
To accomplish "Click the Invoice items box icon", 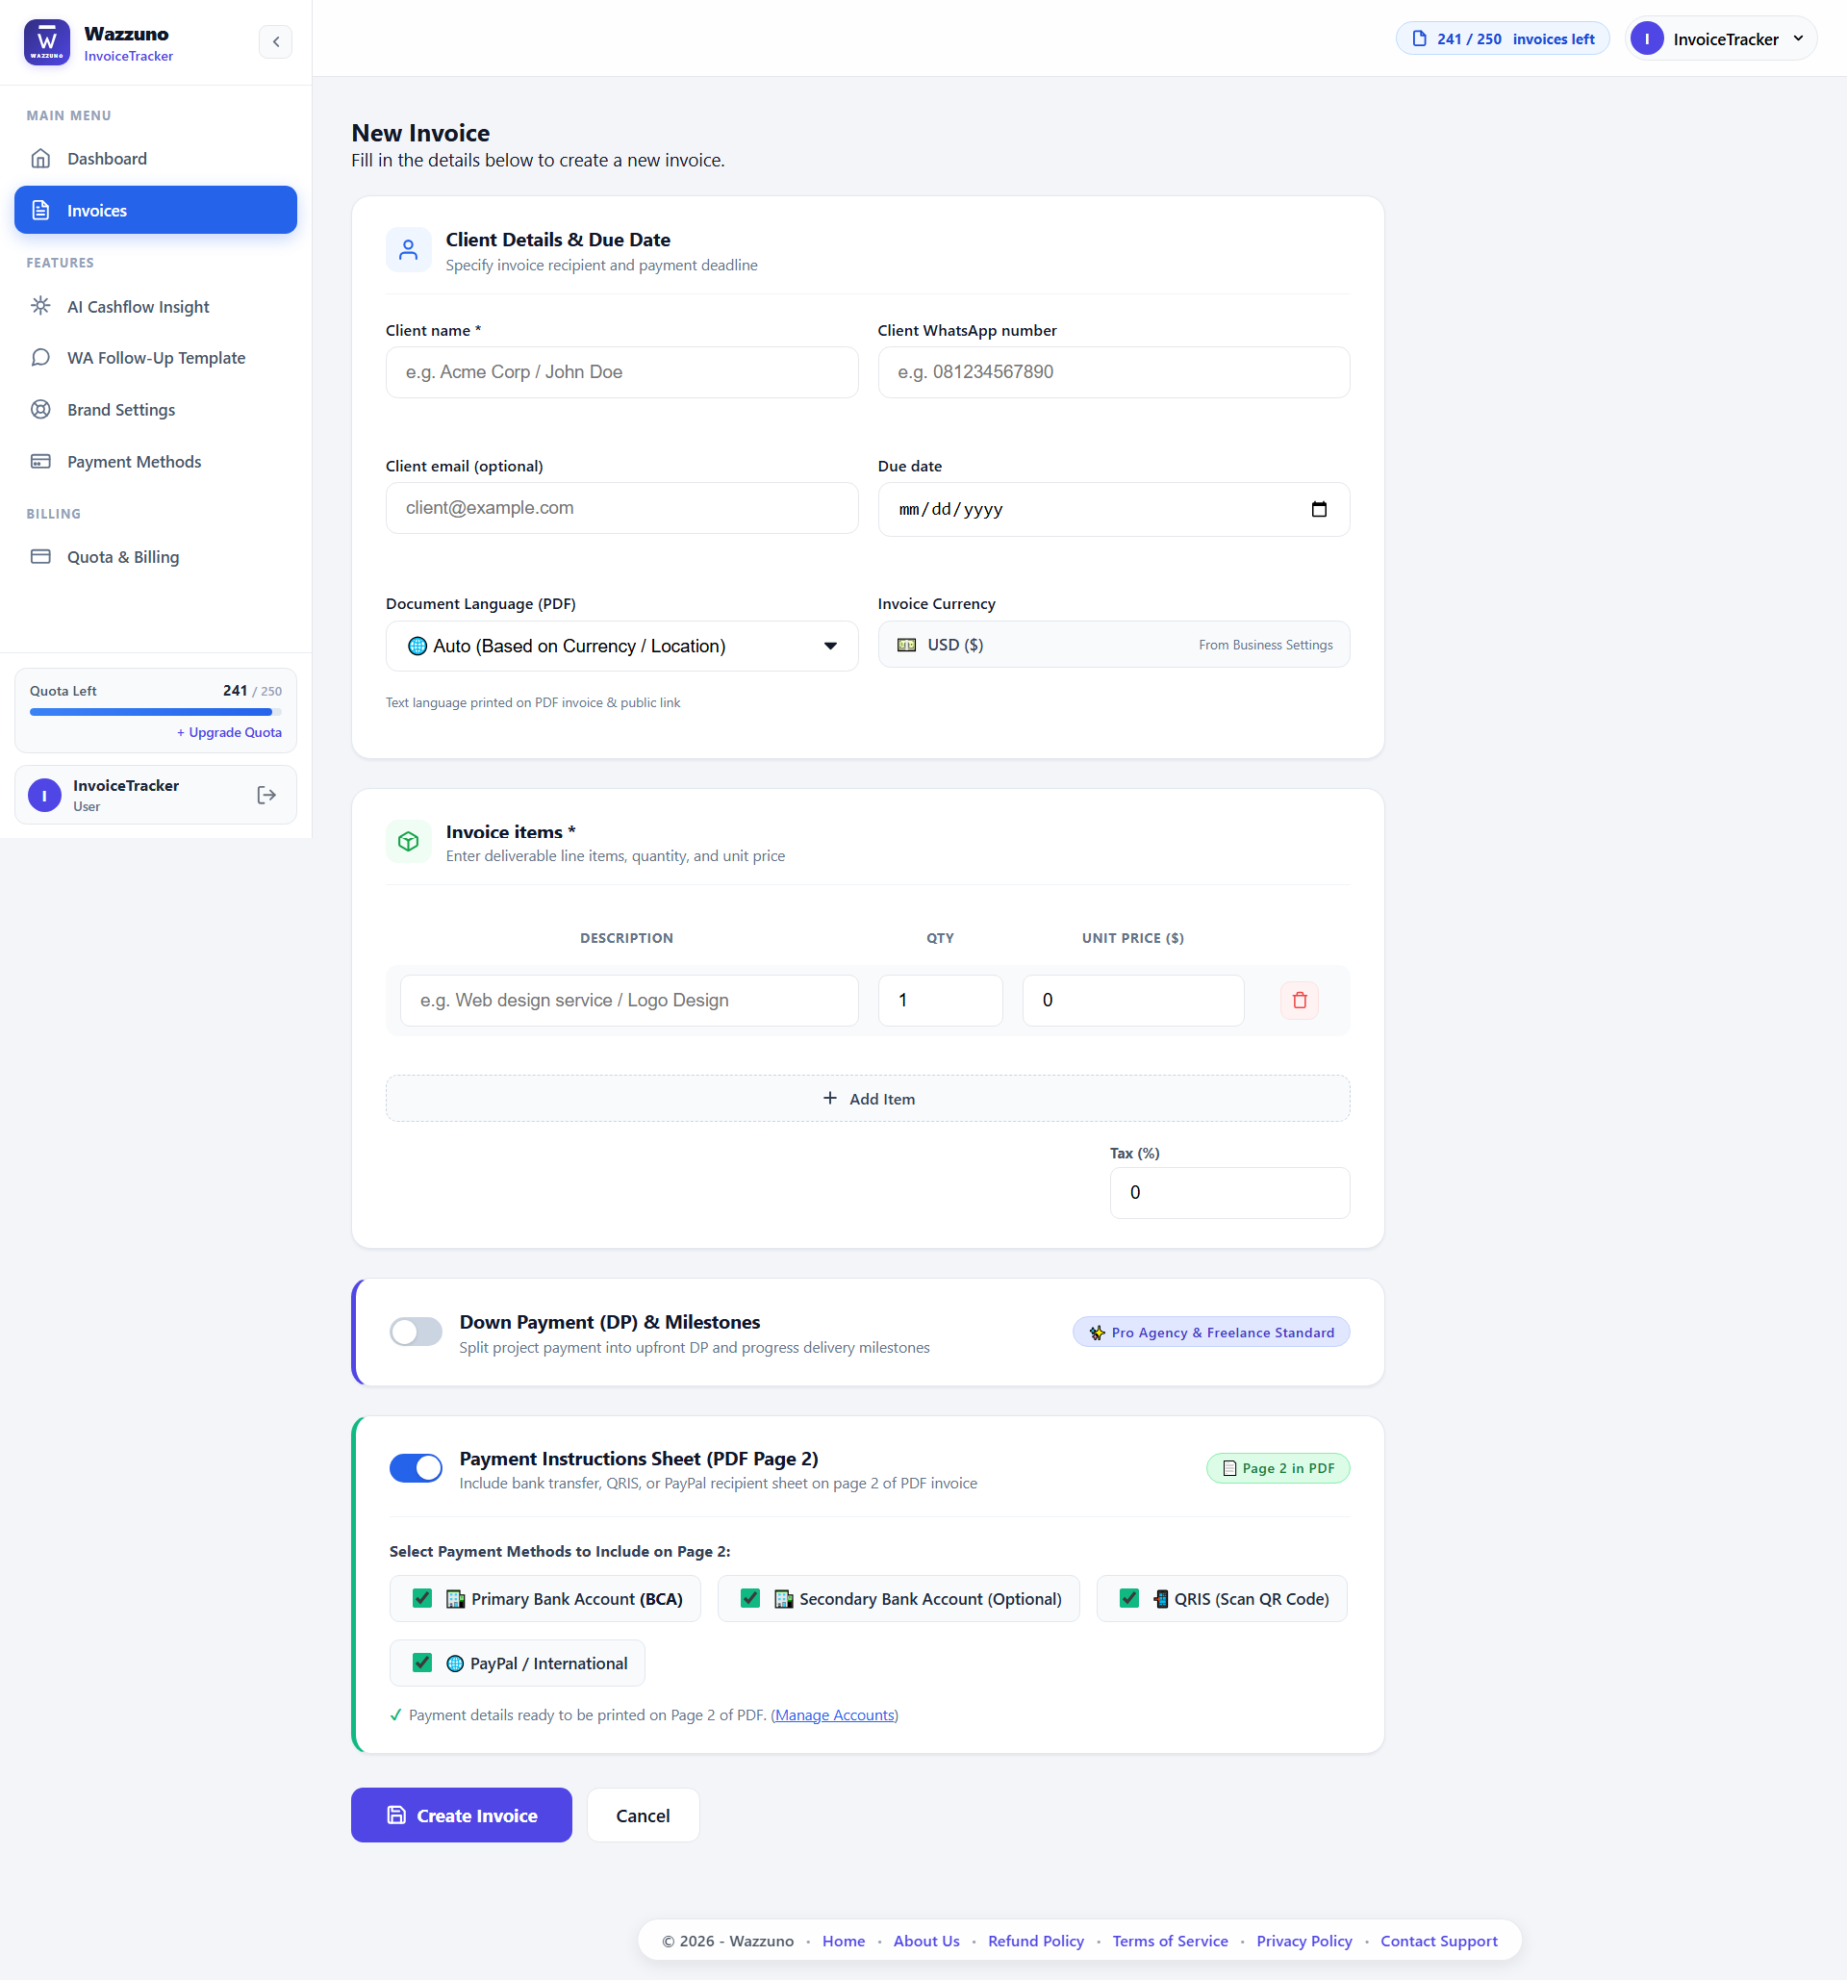I will coord(409,842).
